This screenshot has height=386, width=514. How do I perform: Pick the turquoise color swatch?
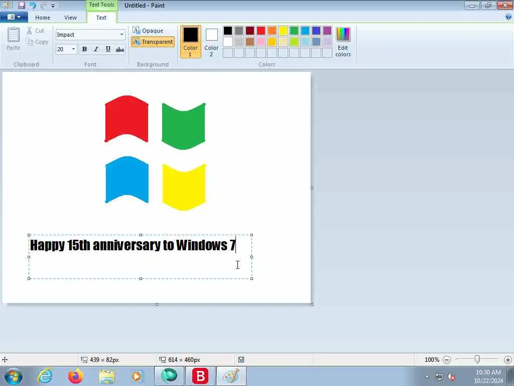tap(305, 31)
